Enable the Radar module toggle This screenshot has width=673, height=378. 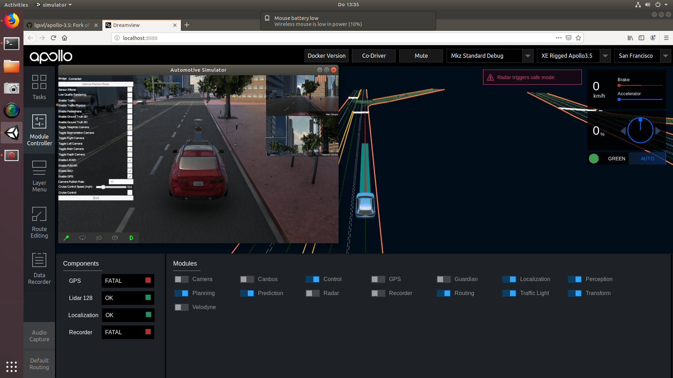click(313, 293)
